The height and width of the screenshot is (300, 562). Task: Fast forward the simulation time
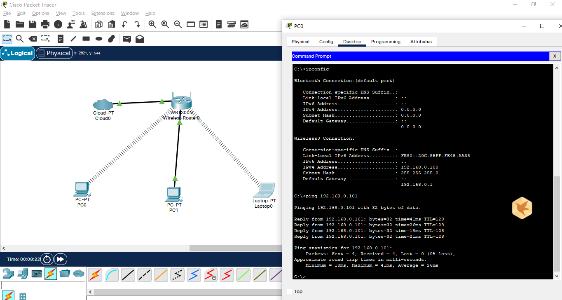click(x=60, y=259)
